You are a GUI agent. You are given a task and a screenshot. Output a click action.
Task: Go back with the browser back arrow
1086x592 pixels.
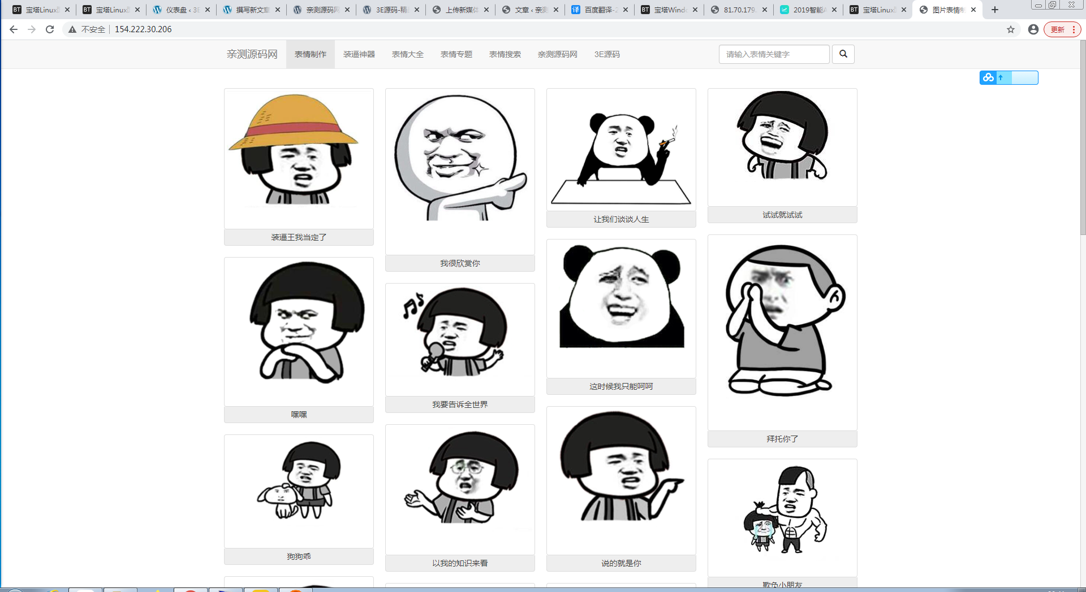click(14, 29)
